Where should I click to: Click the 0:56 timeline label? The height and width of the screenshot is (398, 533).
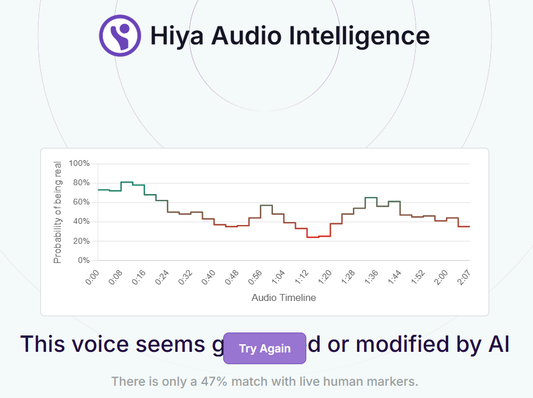click(255, 278)
